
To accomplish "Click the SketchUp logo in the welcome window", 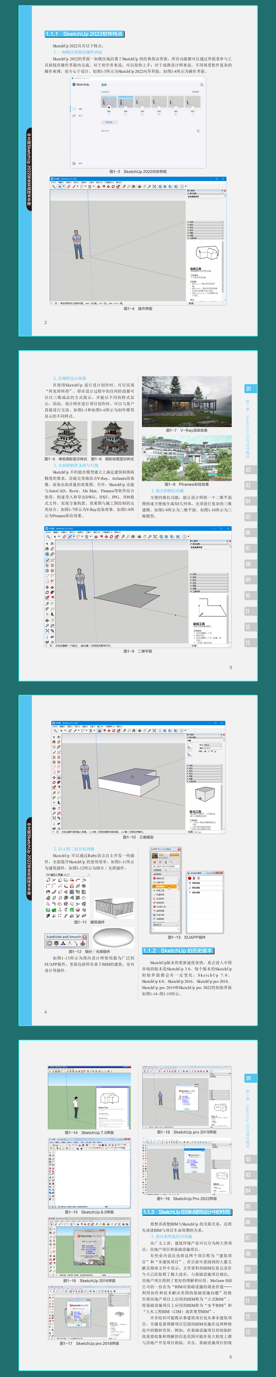I will point(81,84).
